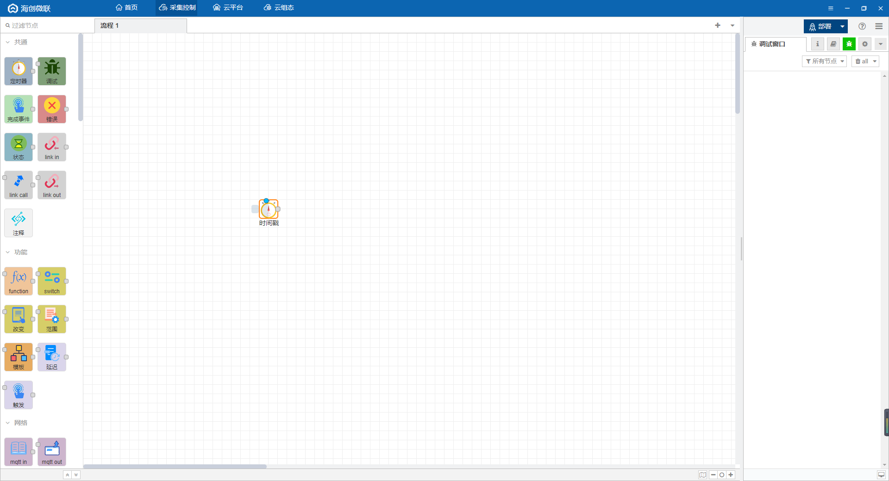Image resolution: width=889 pixels, height=481 pixels.
Task: Click the 时间戳 node output port
Action: pyautogui.click(x=278, y=209)
